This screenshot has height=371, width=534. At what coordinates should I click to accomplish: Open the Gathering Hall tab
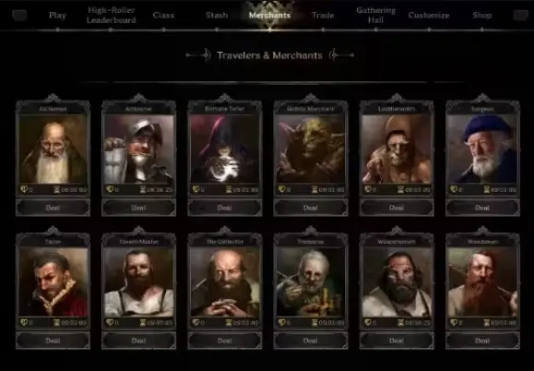(375, 16)
